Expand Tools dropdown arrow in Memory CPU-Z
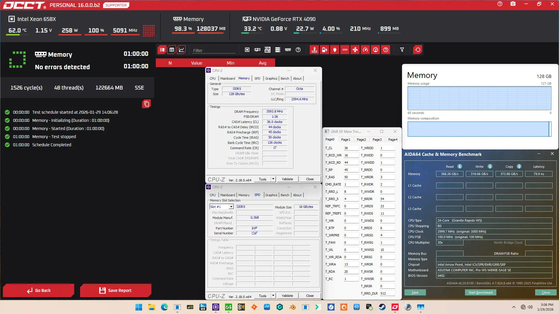This screenshot has height=314, width=559. (x=273, y=179)
